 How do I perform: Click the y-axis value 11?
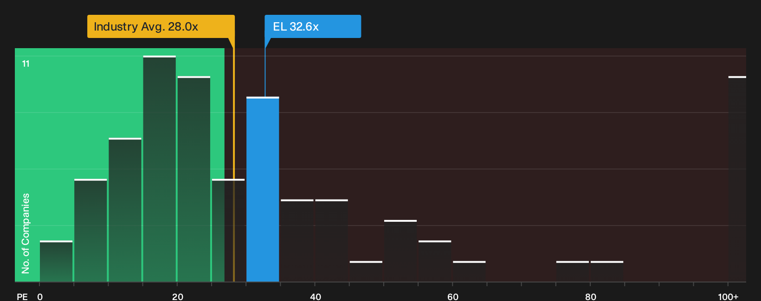pos(26,64)
